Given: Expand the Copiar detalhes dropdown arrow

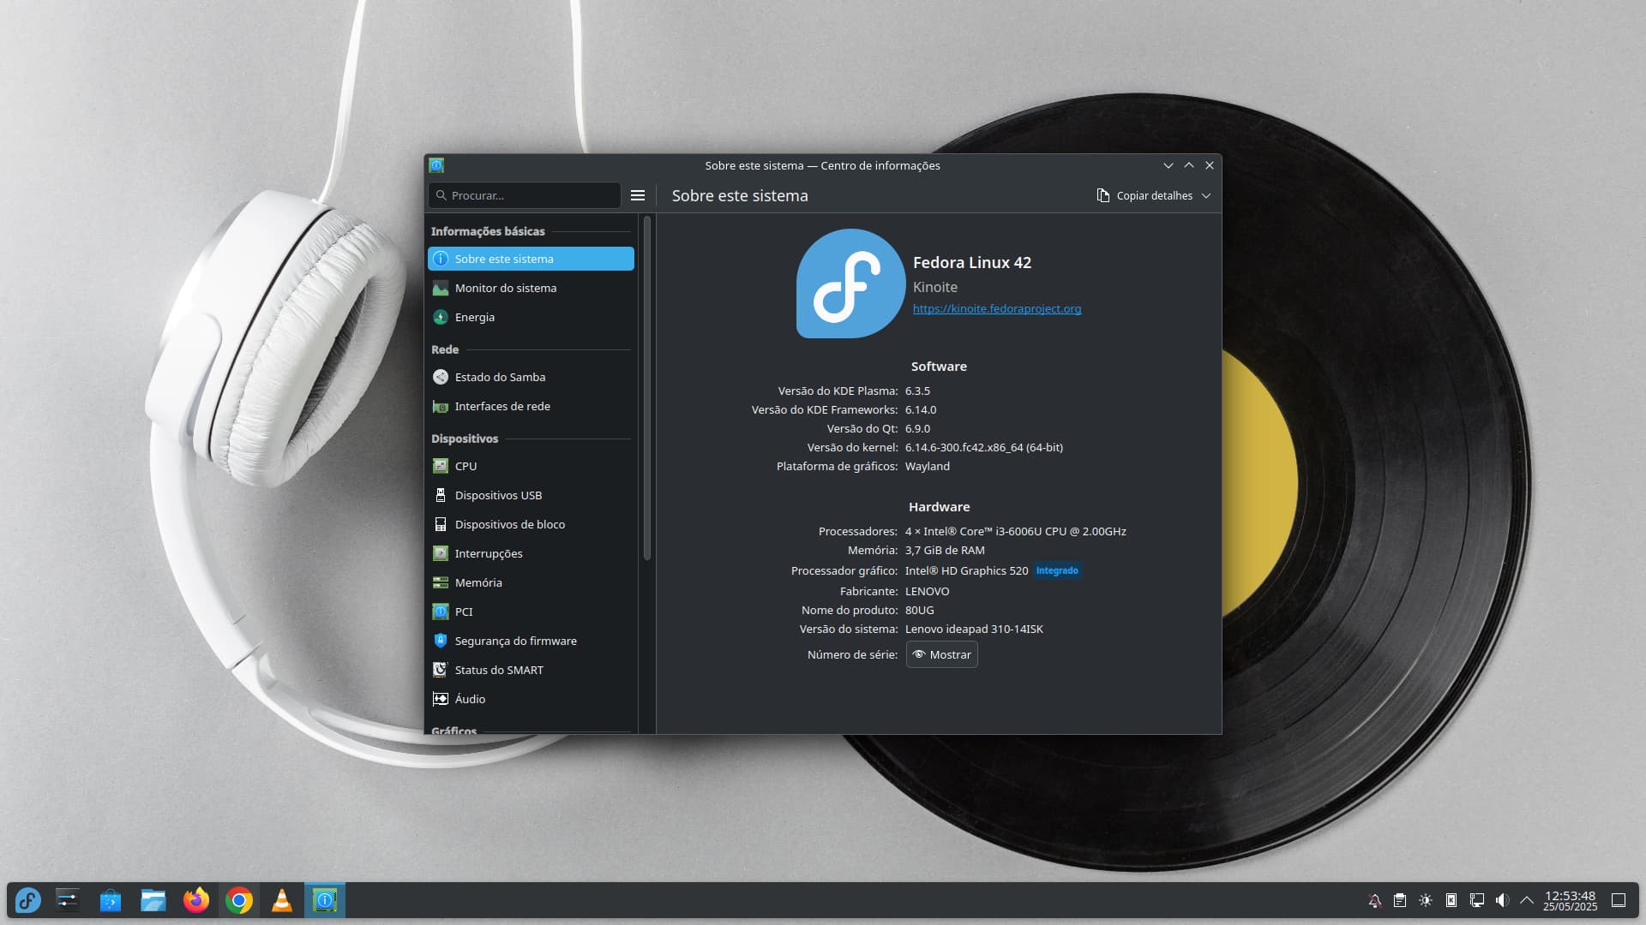Looking at the screenshot, I should pyautogui.click(x=1206, y=196).
